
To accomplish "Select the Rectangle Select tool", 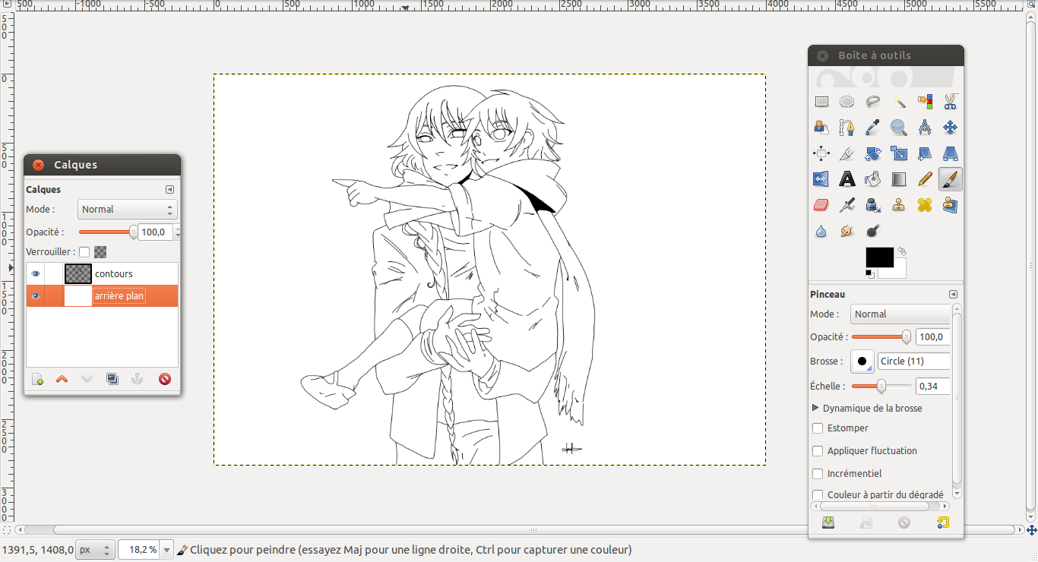I will pyautogui.click(x=821, y=102).
